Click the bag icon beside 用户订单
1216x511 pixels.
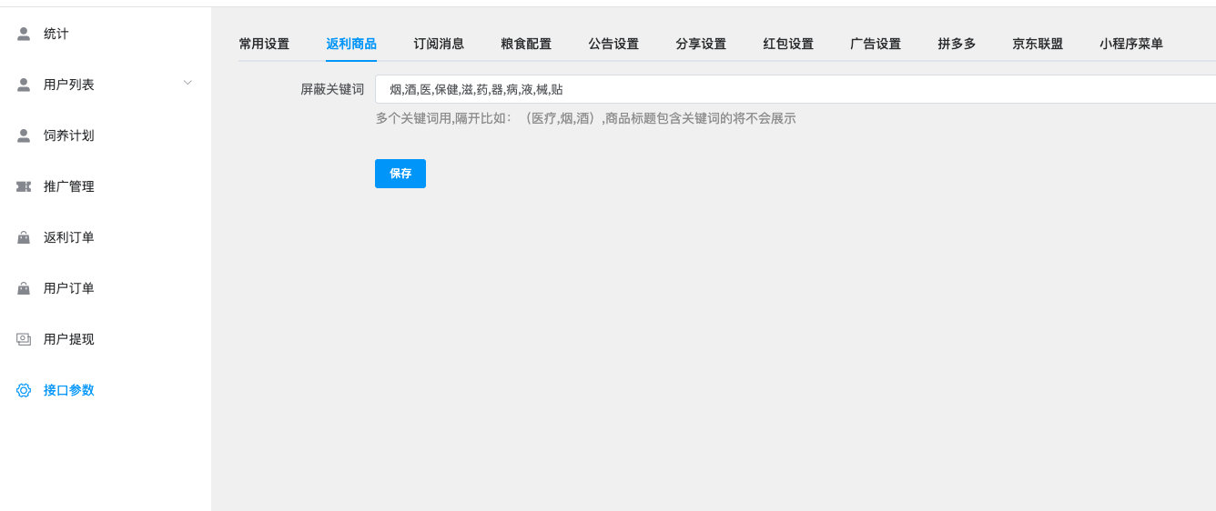click(x=24, y=288)
